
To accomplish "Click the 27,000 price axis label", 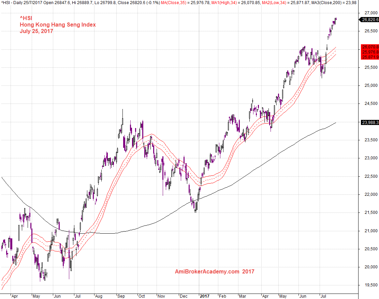I will click(x=371, y=13).
